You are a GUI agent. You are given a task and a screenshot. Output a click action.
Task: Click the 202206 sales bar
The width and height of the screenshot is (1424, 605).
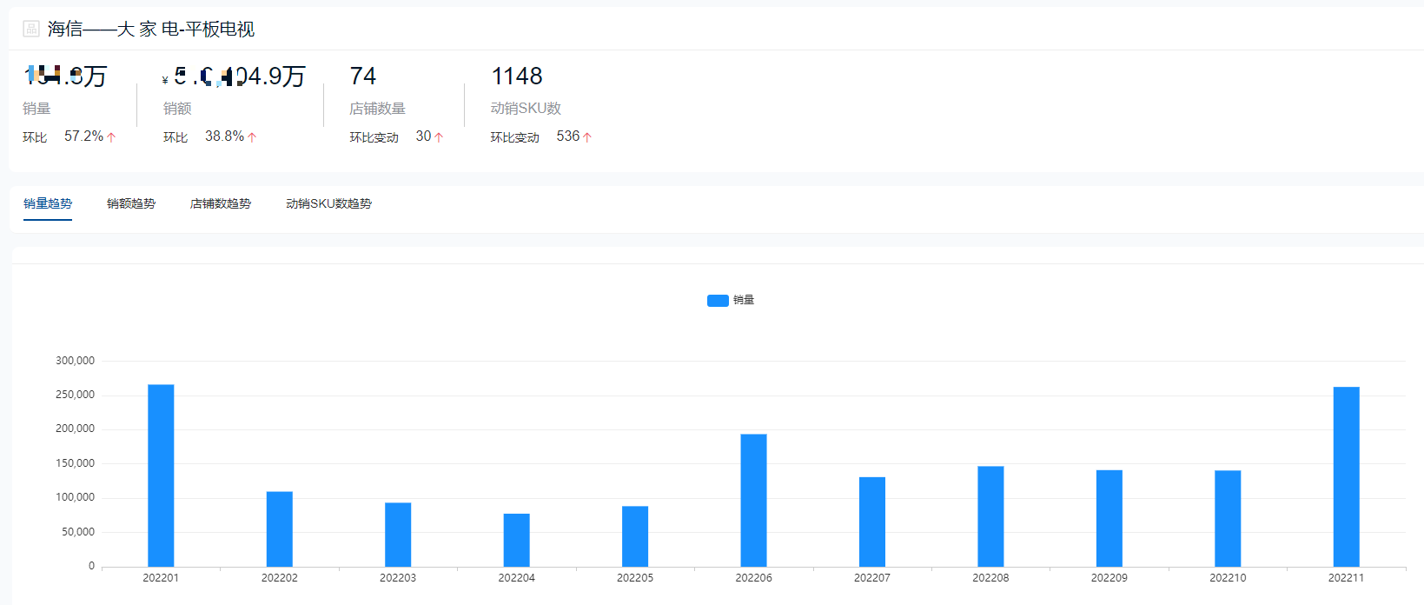(753, 501)
